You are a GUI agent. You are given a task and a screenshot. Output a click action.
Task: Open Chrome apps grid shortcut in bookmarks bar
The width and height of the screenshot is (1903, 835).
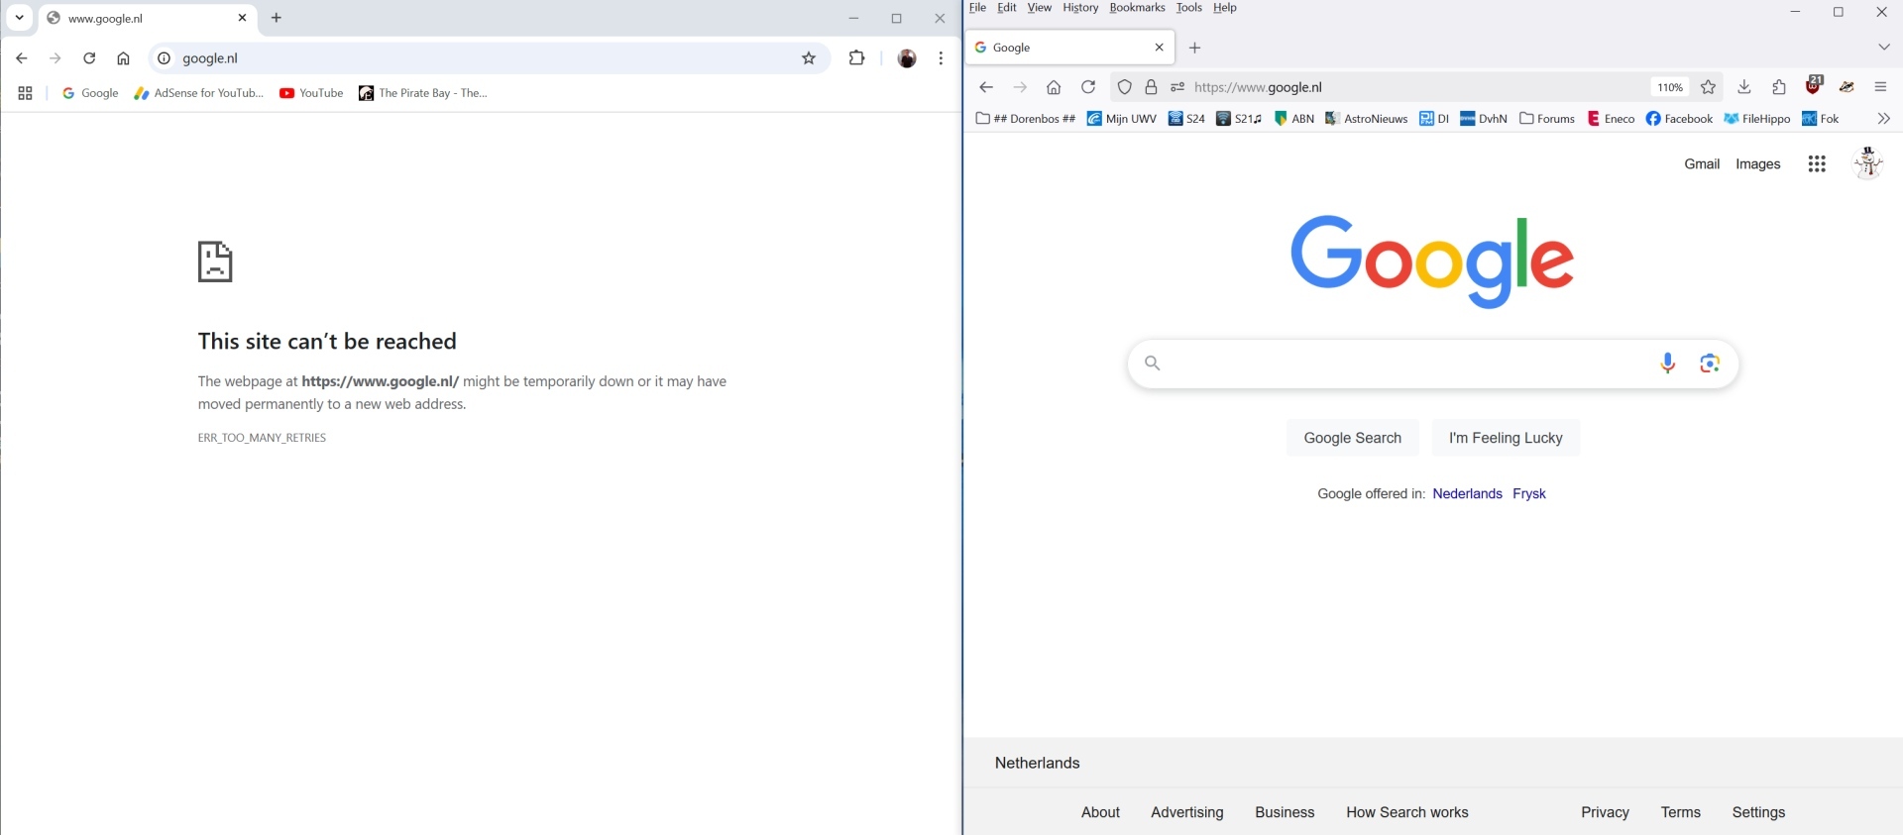click(26, 93)
